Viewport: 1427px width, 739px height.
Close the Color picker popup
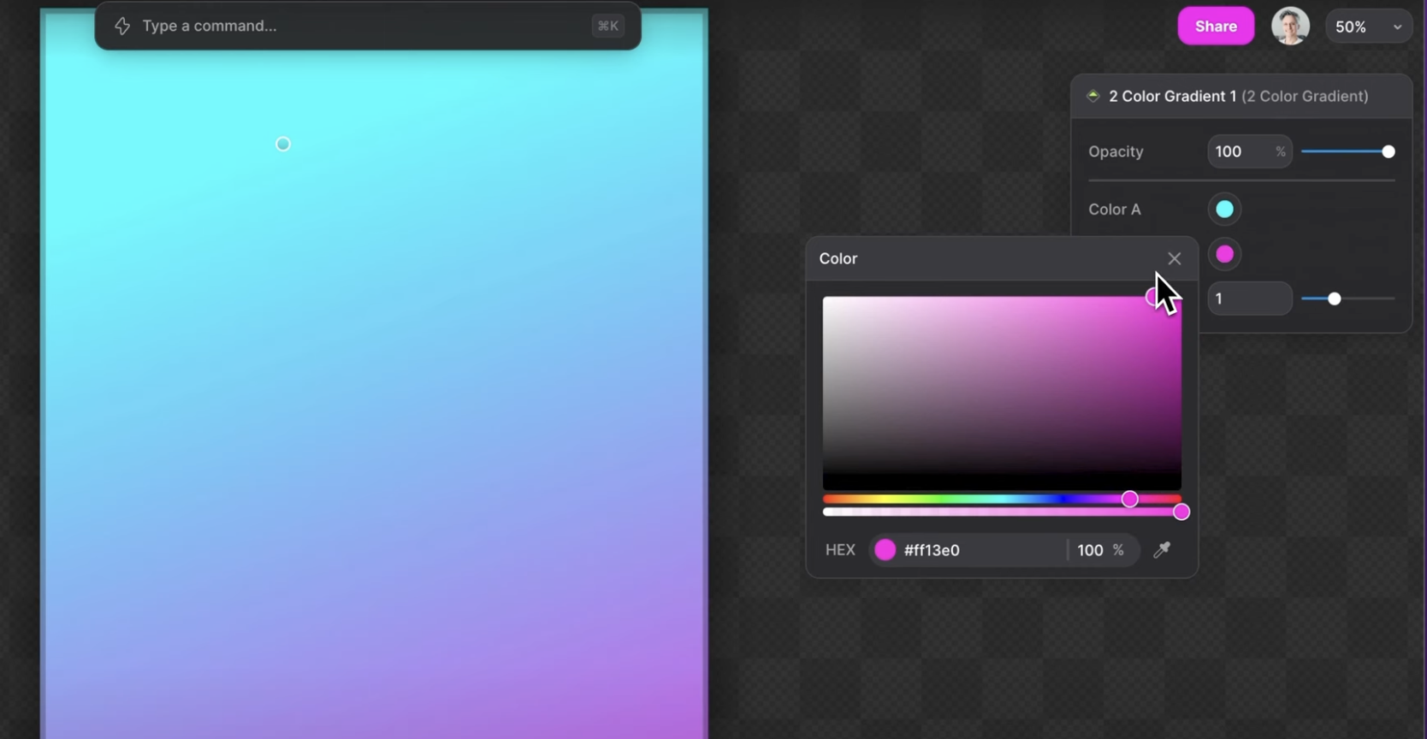[1174, 258]
